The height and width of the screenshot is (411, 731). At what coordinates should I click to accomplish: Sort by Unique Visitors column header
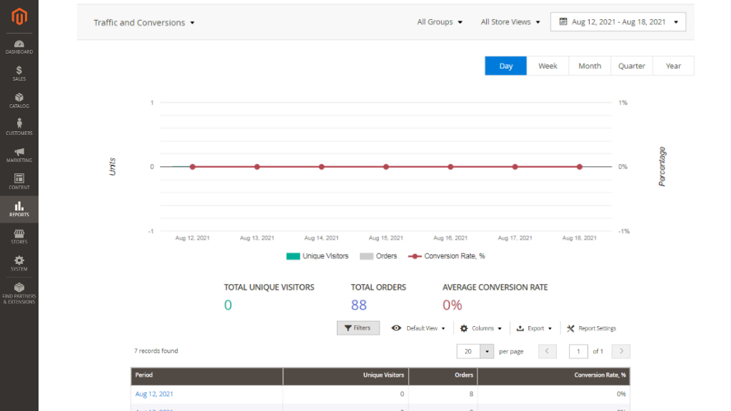coord(346,375)
